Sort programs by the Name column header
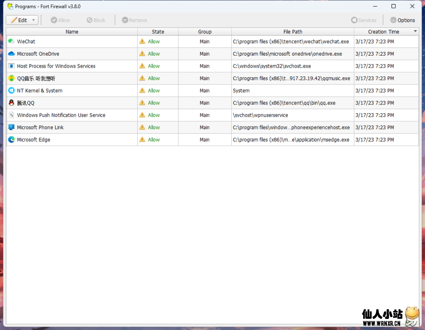 72,31
